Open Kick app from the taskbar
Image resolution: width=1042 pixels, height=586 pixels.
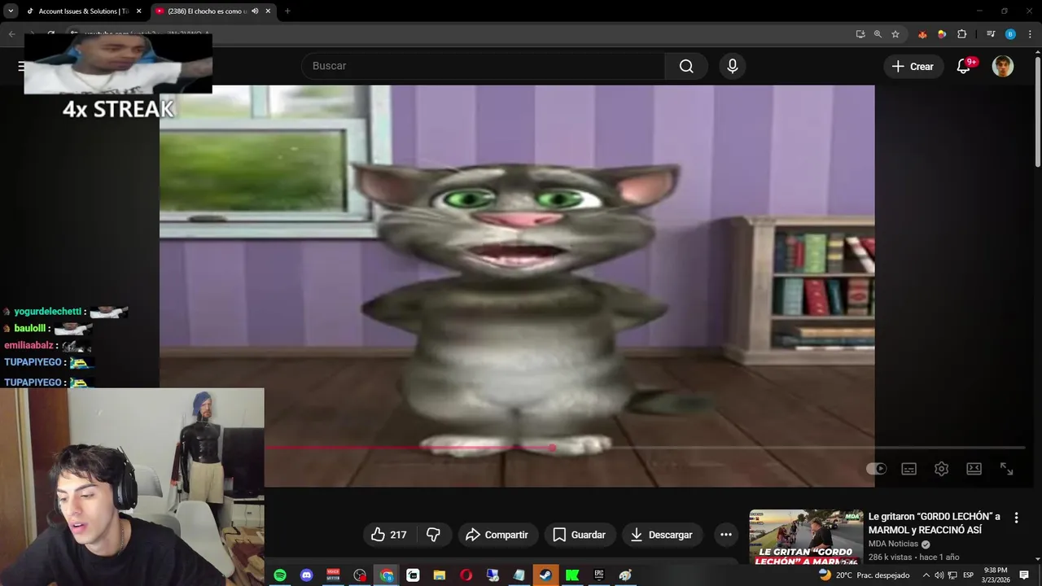[x=572, y=575]
